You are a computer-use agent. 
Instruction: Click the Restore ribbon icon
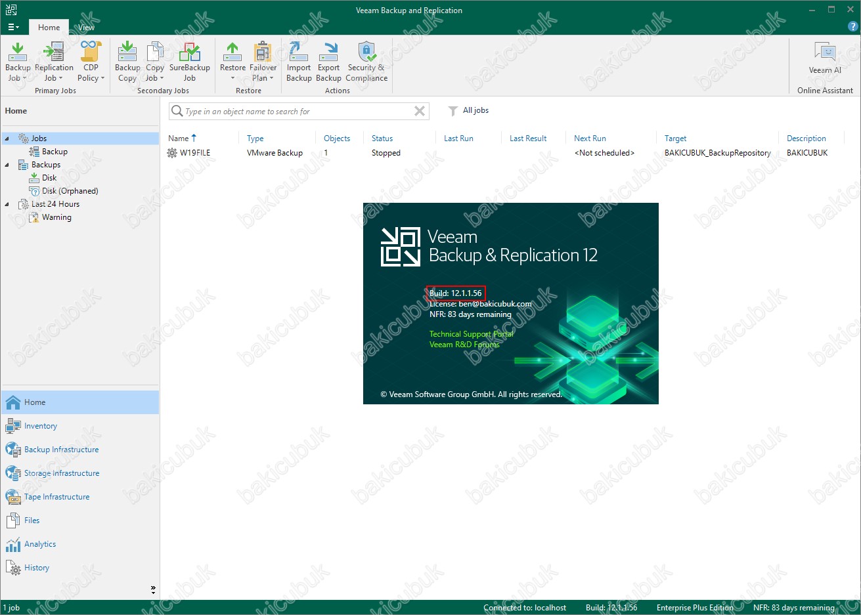pos(232,51)
